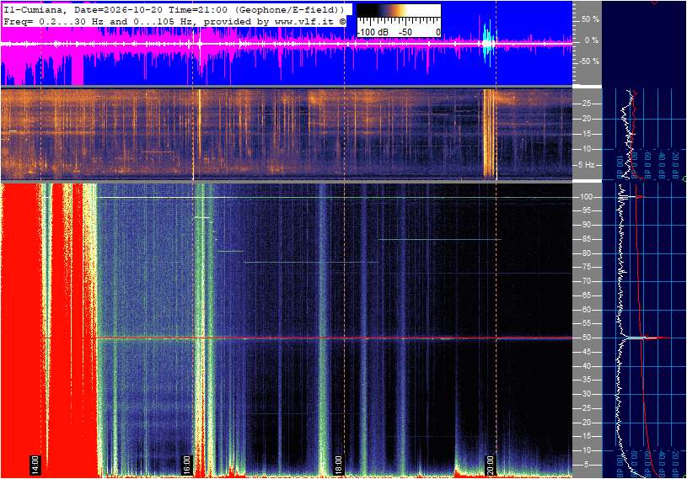Click the 50 Hz peak in the spectrum graph
687x479 pixels.
pos(647,338)
